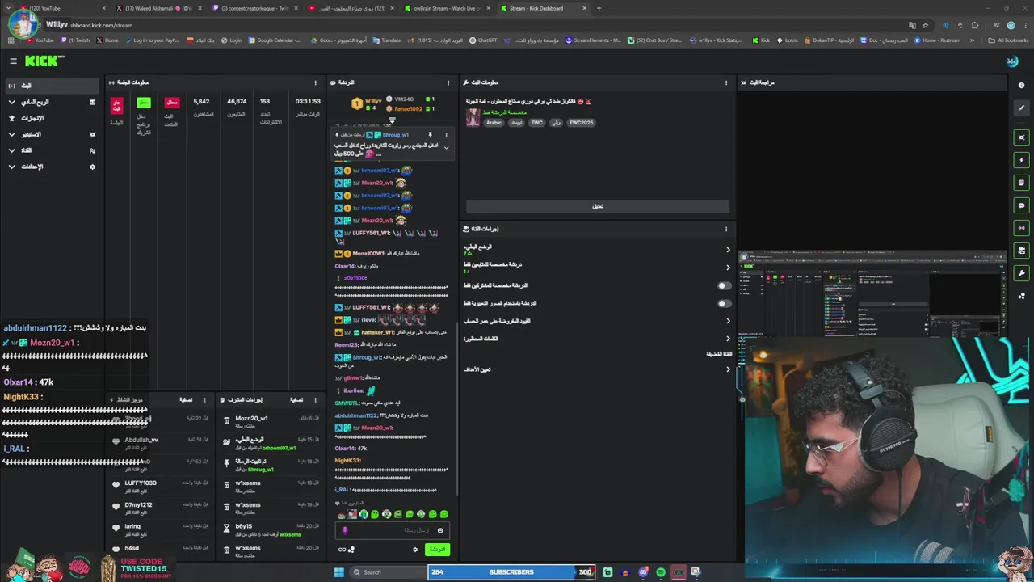Click the pencil edit icon in right sidebar
1034x582 pixels.
(1021, 108)
